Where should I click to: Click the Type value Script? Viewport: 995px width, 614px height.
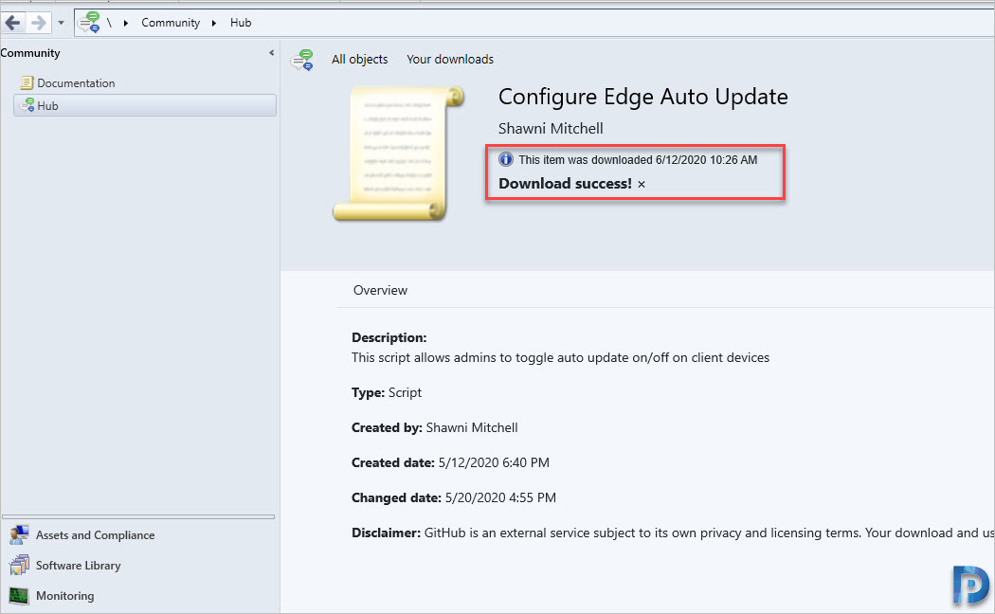pyautogui.click(x=405, y=392)
